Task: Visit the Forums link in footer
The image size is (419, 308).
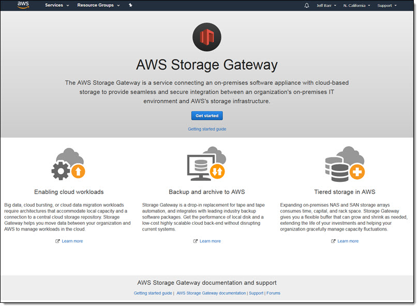Action: (x=273, y=293)
